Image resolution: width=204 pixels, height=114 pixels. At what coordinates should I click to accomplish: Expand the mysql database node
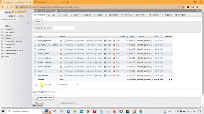[2, 47]
